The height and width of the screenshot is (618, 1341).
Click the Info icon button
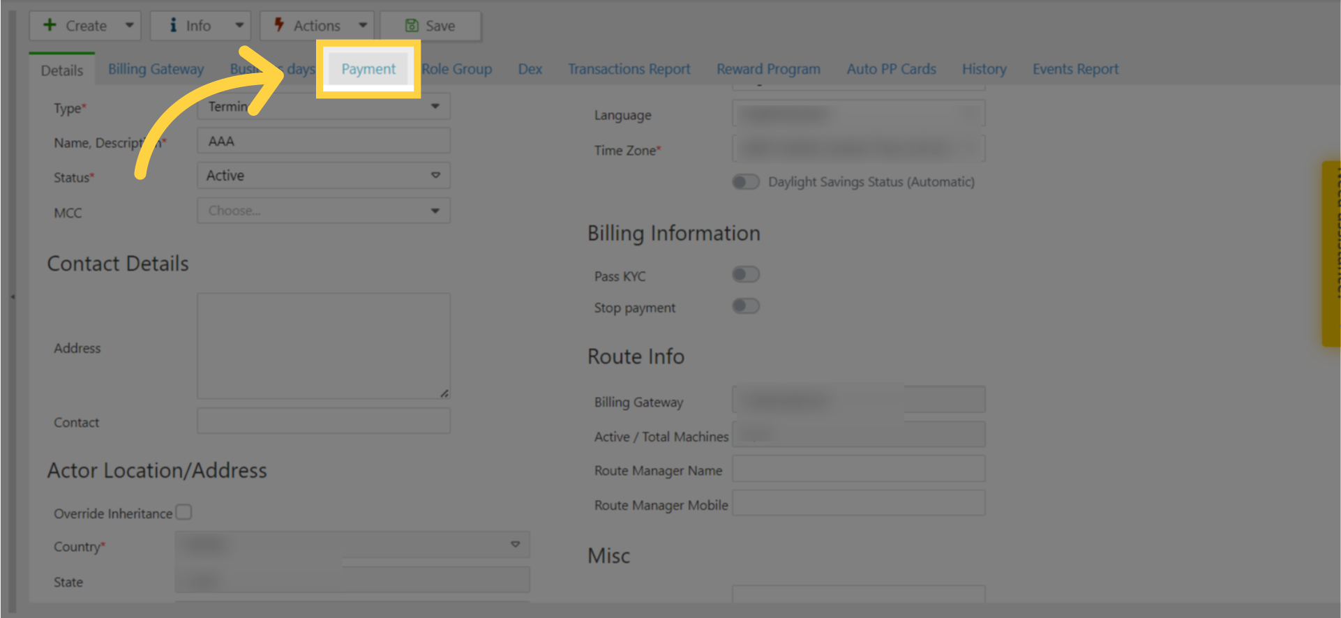pyautogui.click(x=173, y=25)
